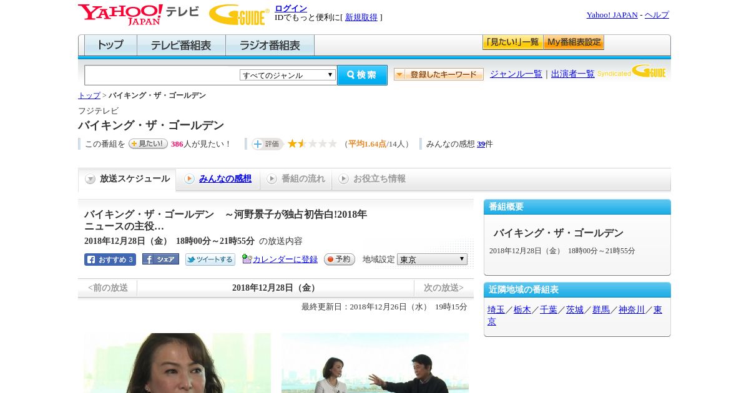The height and width of the screenshot is (393, 749).
Task: Click the My番組表設定 button
Action: click(574, 42)
